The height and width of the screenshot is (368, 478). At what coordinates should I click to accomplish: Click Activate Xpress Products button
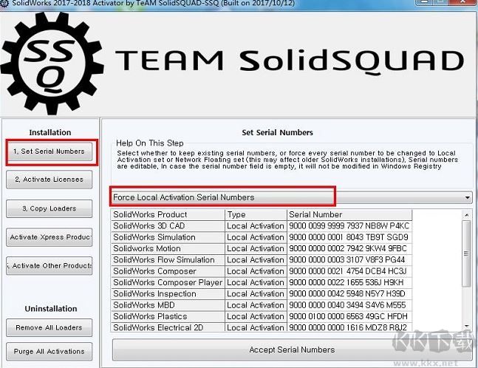(49, 237)
